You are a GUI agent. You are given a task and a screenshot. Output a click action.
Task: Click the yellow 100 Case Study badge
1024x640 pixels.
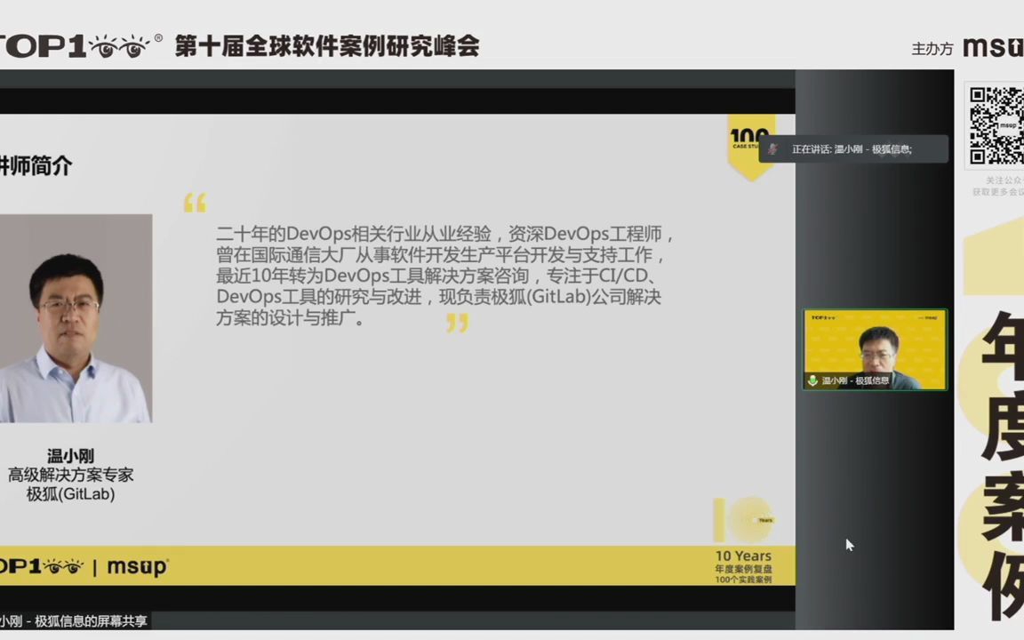tap(751, 148)
